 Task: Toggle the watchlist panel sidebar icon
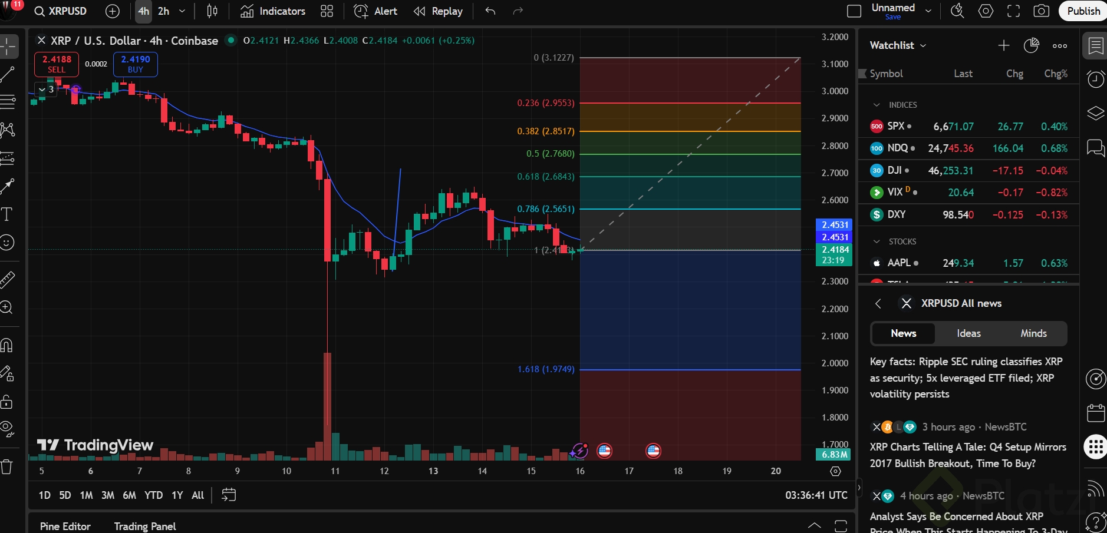click(1096, 45)
